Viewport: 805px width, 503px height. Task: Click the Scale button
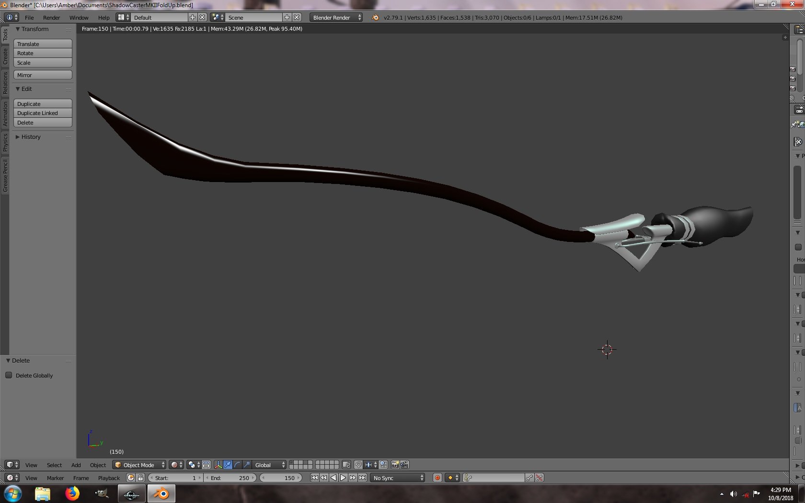click(43, 63)
